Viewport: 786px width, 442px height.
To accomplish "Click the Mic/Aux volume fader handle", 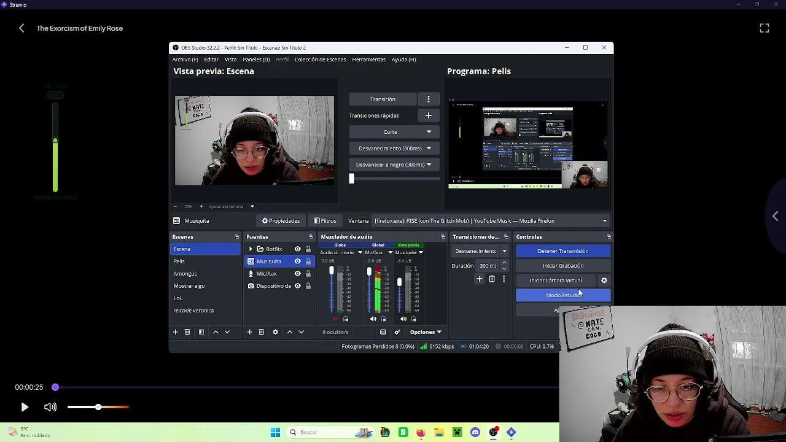I will point(369,272).
